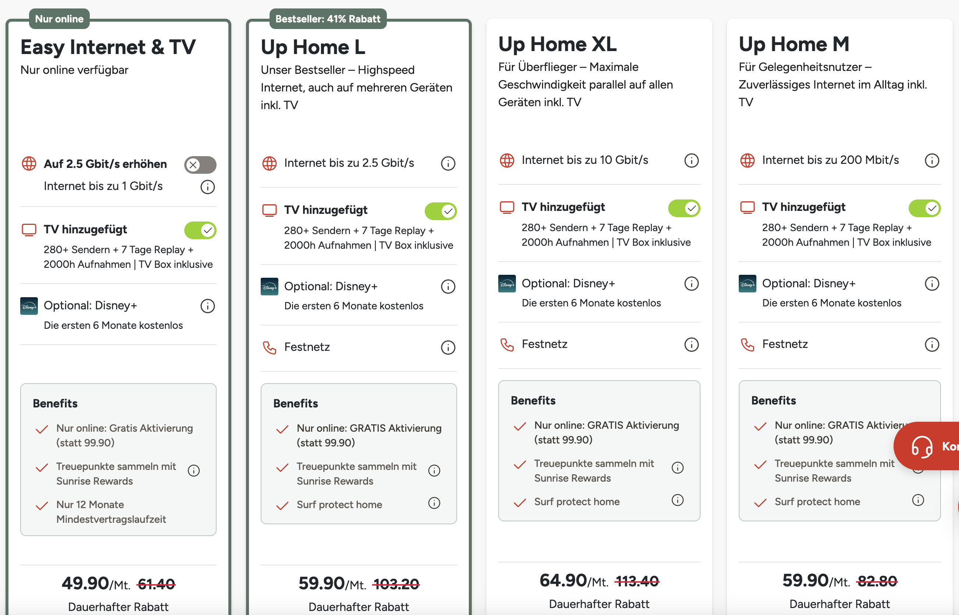Disable TV toggle on Up Home L
959x615 pixels.
pyautogui.click(x=441, y=211)
